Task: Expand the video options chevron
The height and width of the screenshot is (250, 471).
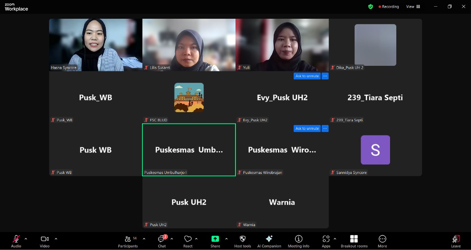Action: tap(56, 239)
